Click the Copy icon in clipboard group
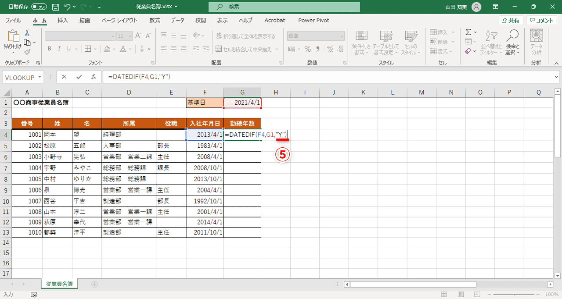This screenshot has width=562, height=299. (x=27, y=43)
